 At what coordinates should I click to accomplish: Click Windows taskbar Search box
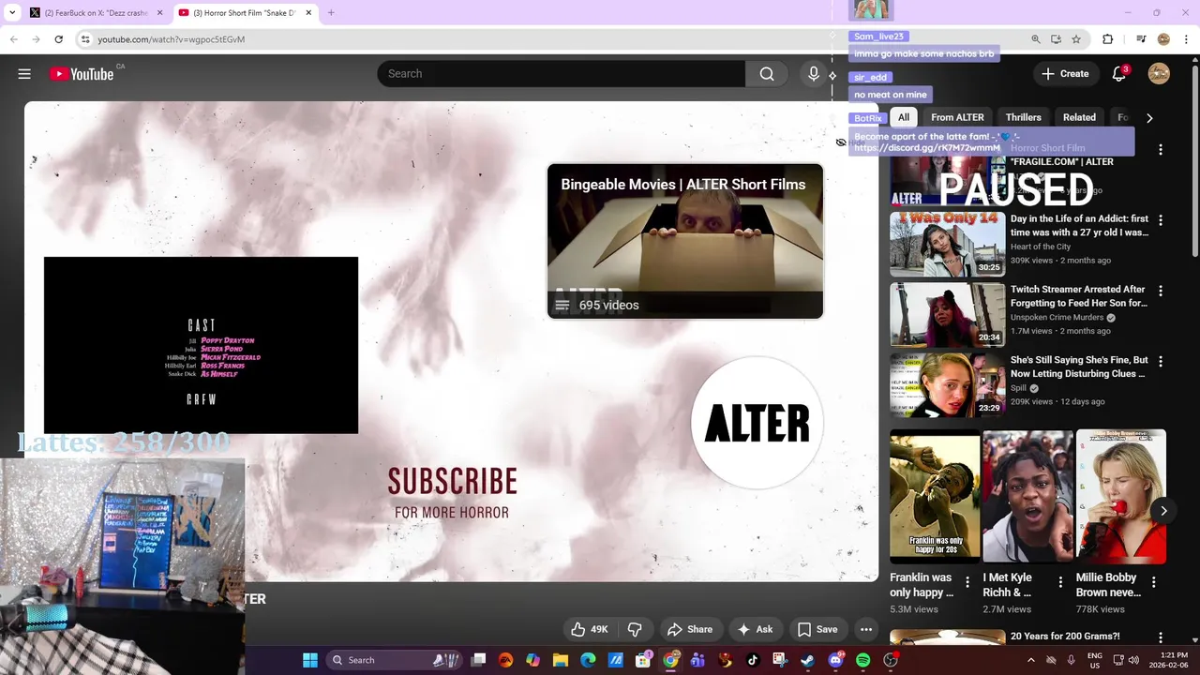394,660
